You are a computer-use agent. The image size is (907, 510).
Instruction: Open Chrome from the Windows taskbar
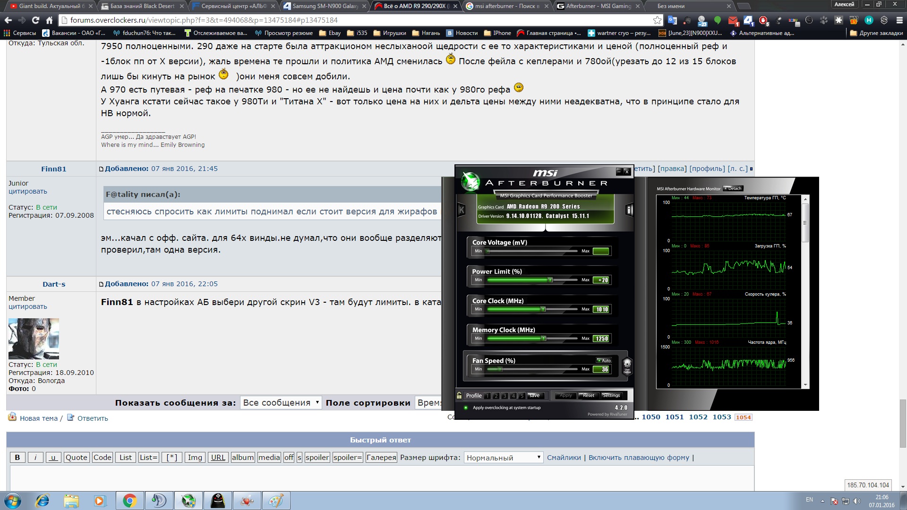coord(129,501)
